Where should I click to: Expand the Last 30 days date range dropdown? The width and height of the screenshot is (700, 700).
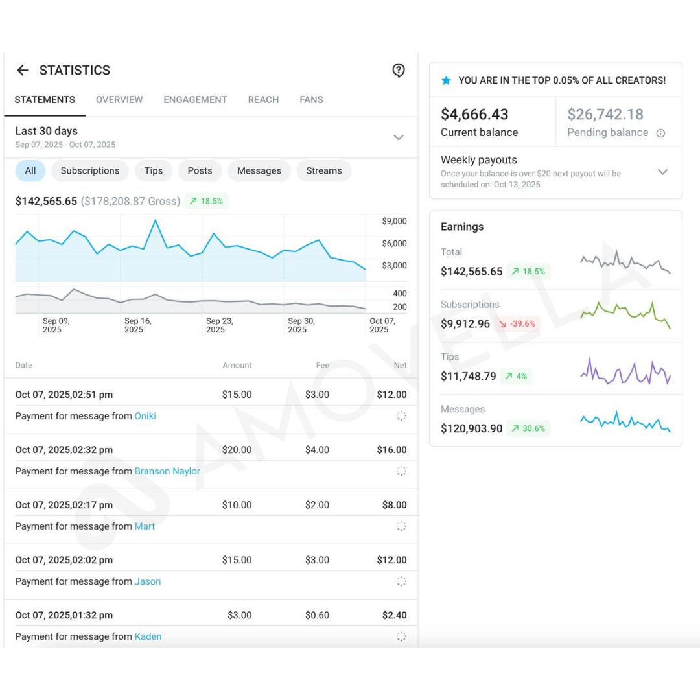click(x=399, y=137)
